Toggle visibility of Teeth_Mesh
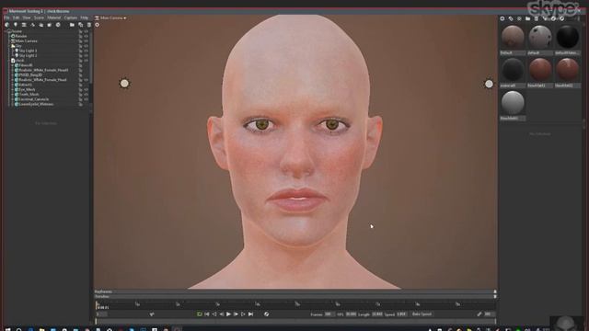Screen dimensions: 589x331 click(86, 94)
